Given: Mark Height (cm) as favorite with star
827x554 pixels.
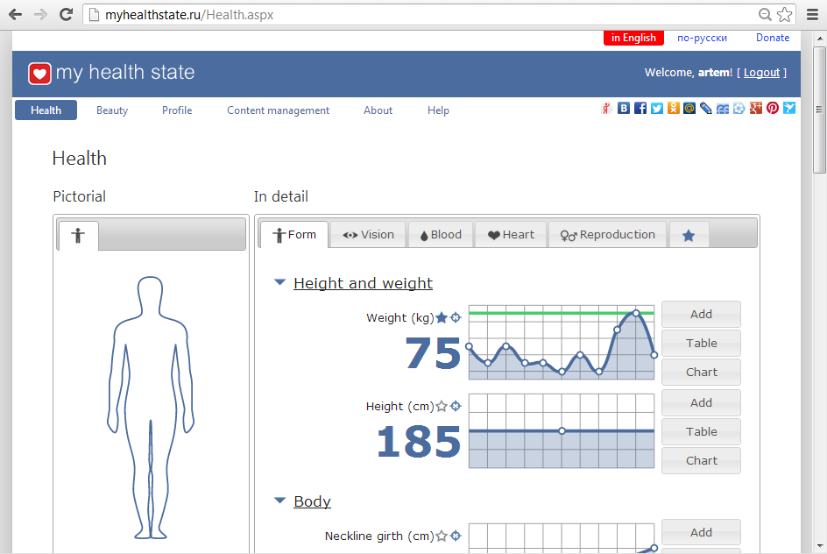Looking at the screenshot, I should [442, 406].
